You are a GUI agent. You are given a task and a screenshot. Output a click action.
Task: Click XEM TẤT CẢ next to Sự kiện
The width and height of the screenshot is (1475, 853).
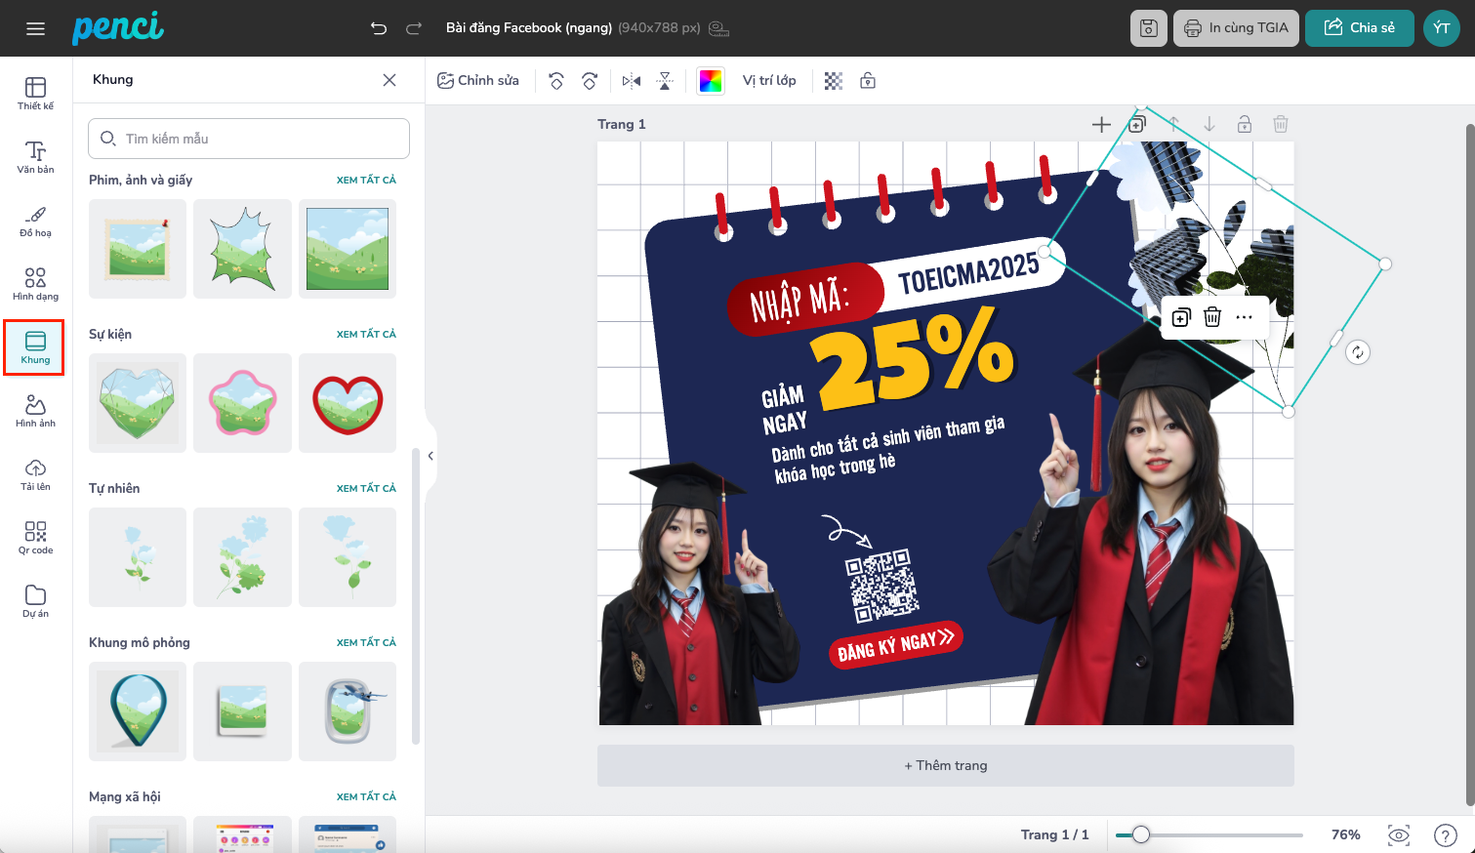point(366,334)
